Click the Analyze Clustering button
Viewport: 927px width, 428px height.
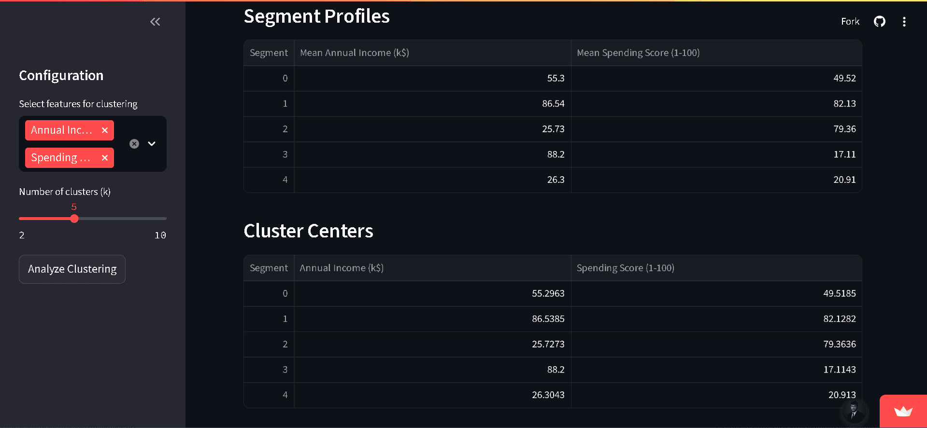pos(72,269)
